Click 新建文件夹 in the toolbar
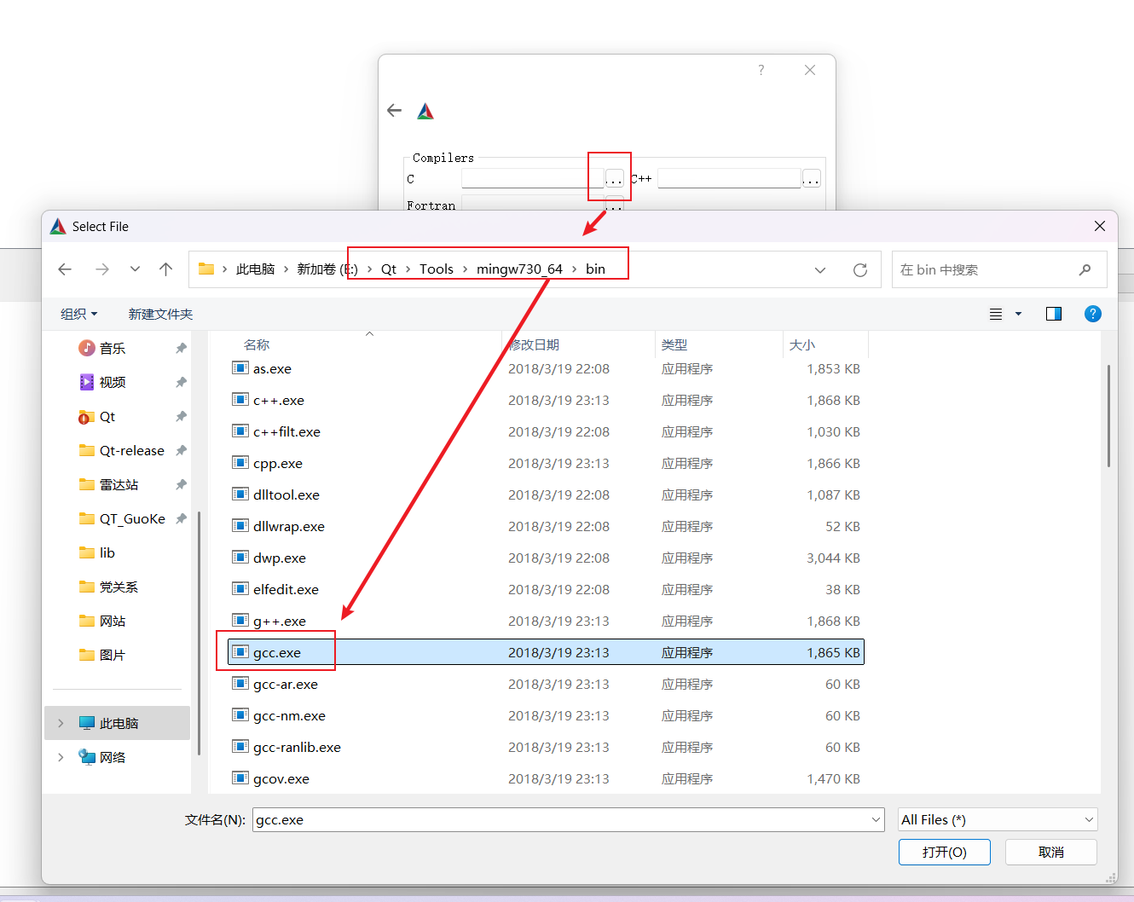1134x902 pixels. tap(160, 314)
